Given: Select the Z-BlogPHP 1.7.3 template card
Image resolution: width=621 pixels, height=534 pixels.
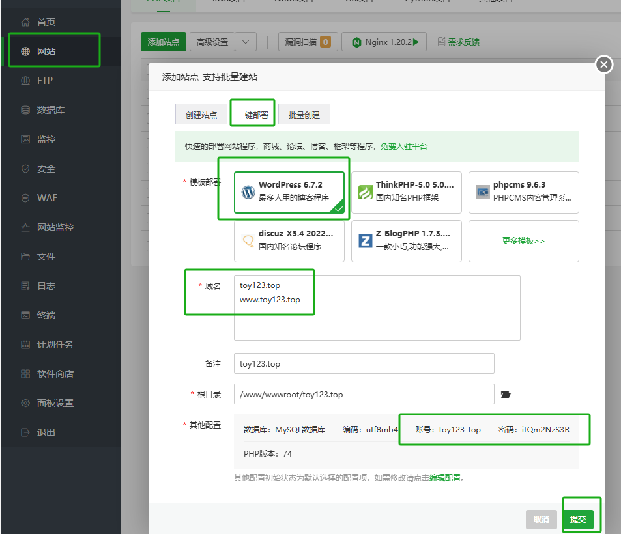Looking at the screenshot, I should [x=407, y=241].
